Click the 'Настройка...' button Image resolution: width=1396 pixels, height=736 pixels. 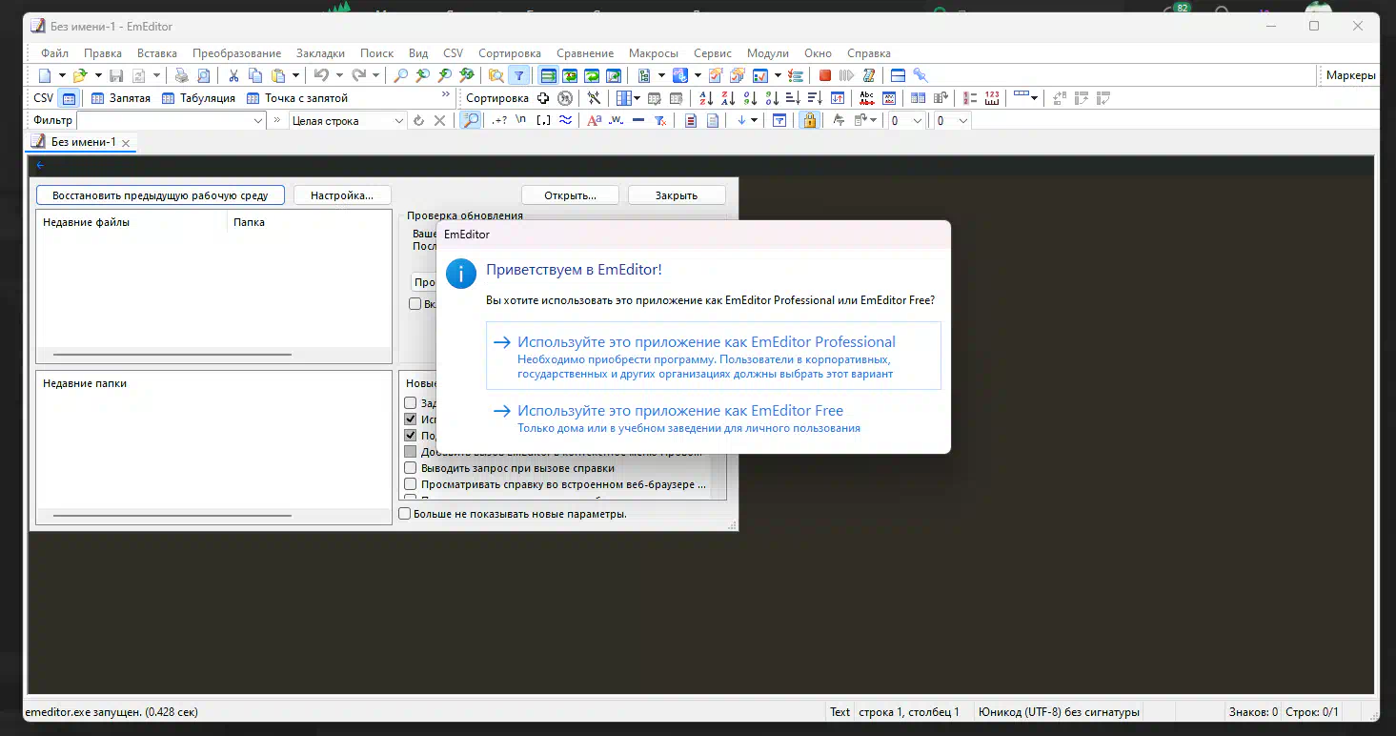tap(342, 195)
